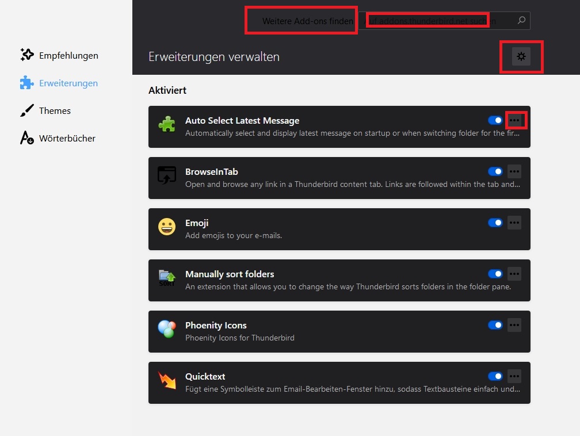Open Manually sort folders details
580x436 pixels.
[230, 274]
